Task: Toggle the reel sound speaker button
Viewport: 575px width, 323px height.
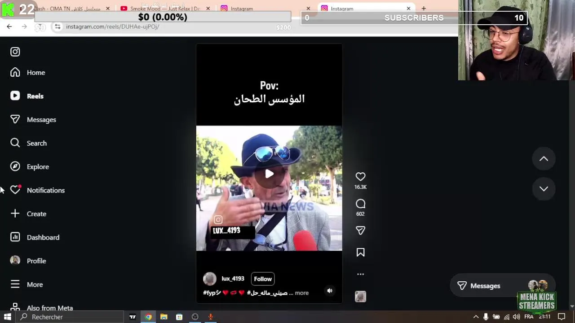Action: [x=330, y=291]
